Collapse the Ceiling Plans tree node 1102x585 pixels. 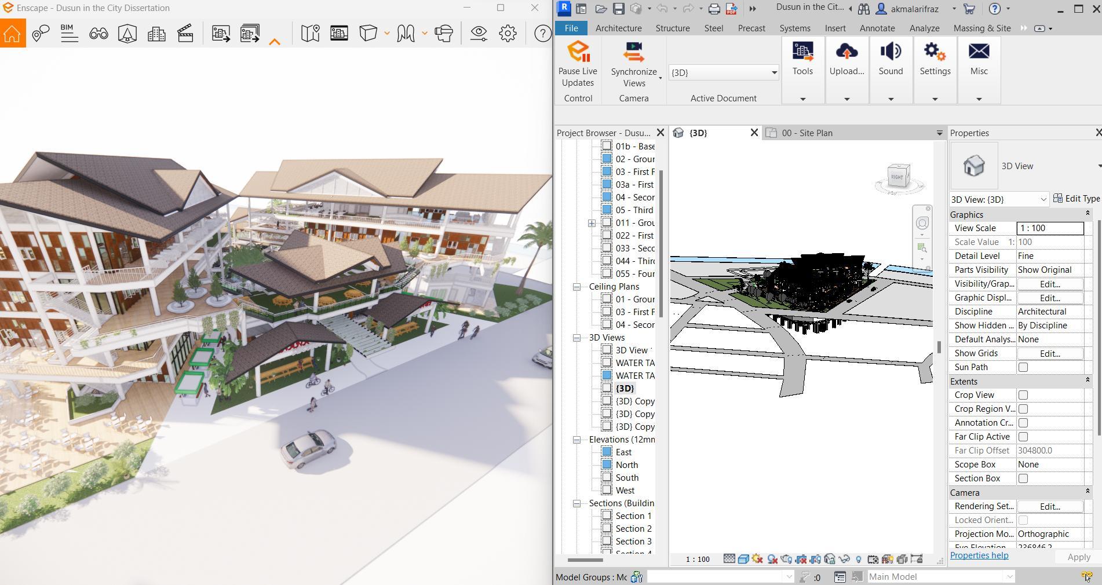point(577,287)
